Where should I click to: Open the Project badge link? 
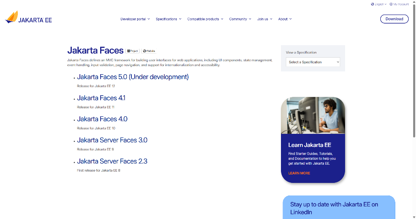click(132, 51)
